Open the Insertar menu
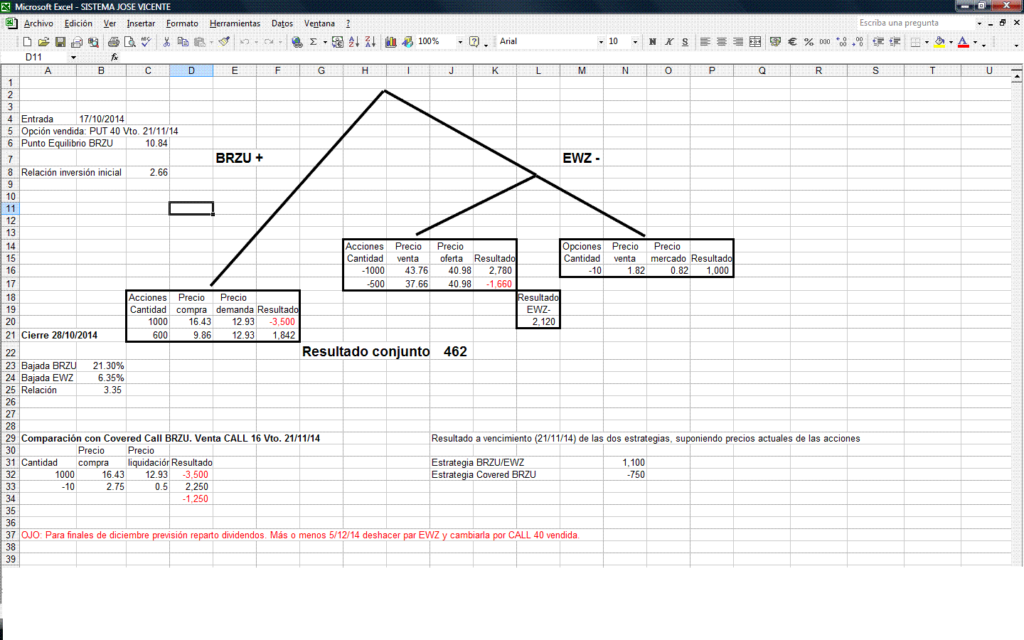The height and width of the screenshot is (640, 1024). [141, 23]
